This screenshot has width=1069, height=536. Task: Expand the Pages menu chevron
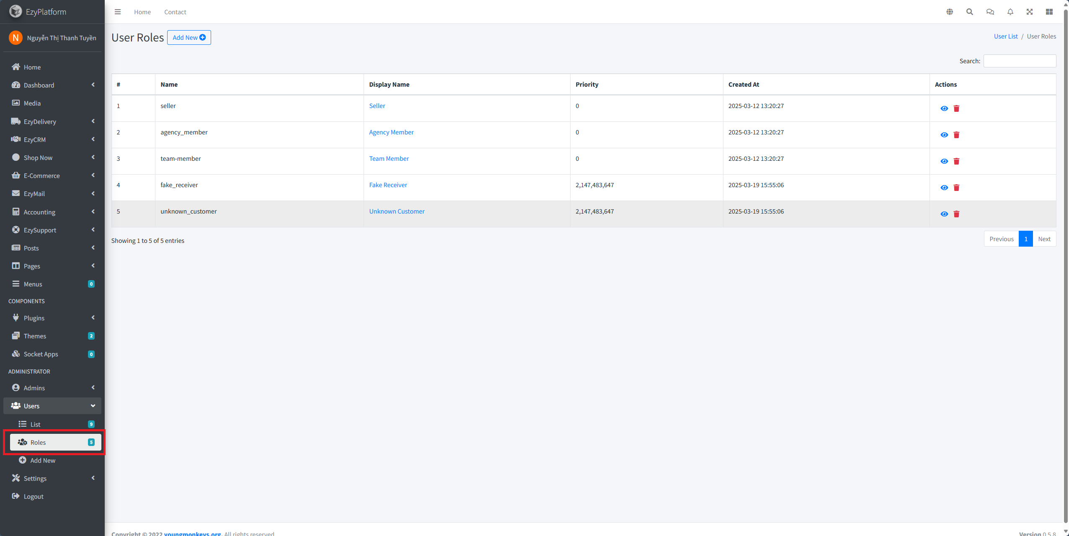coord(93,265)
